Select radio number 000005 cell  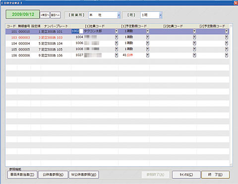[x=24, y=49]
